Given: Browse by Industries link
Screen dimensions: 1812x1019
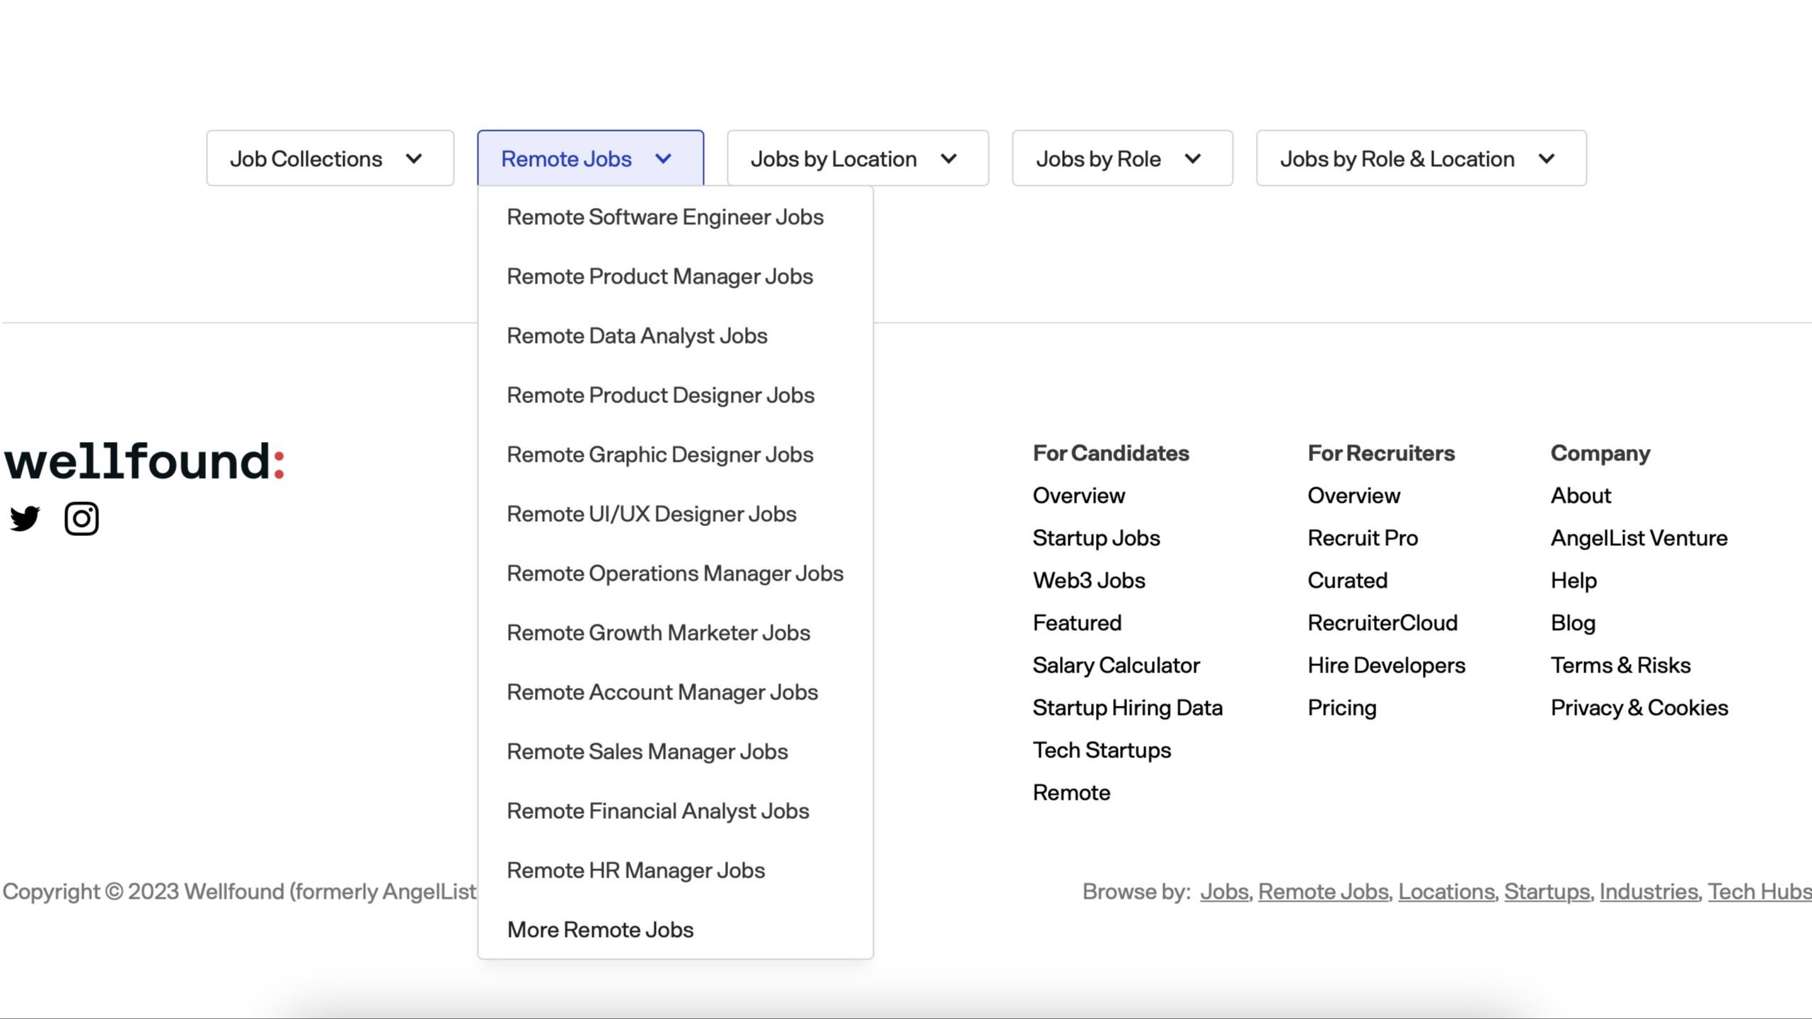Looking at the screenshot, I should pos(1649,892).
